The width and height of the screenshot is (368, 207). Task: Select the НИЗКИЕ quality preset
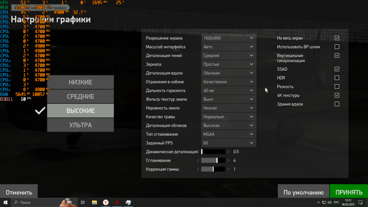[x=81, y=82]
